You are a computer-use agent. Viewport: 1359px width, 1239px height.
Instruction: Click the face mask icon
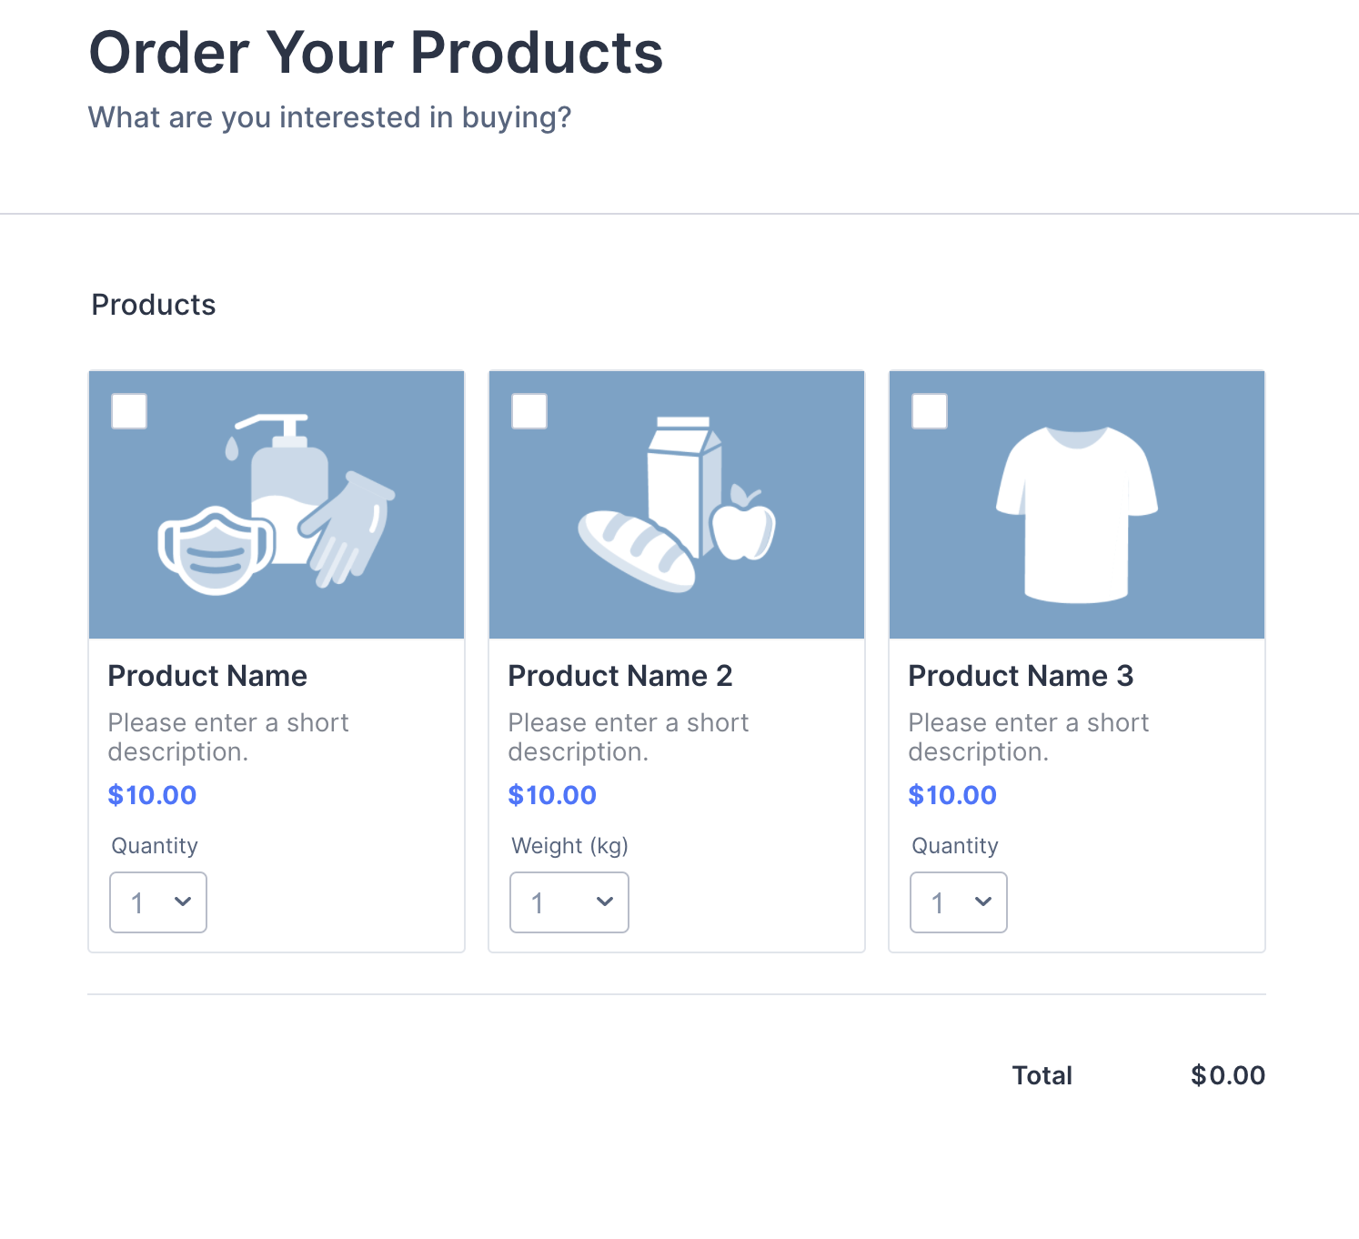pos(215,550)
